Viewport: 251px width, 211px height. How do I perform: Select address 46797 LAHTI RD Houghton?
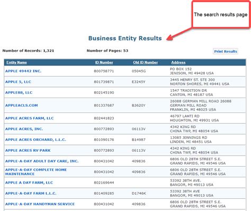pyautogui.click(x=194, y=118)
